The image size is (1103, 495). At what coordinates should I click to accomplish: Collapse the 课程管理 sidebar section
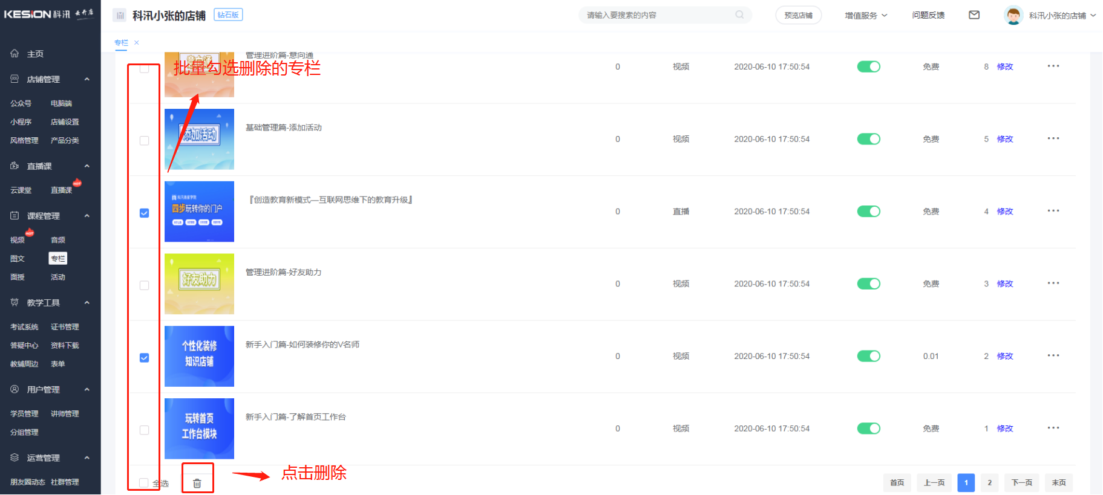[87, 216]
